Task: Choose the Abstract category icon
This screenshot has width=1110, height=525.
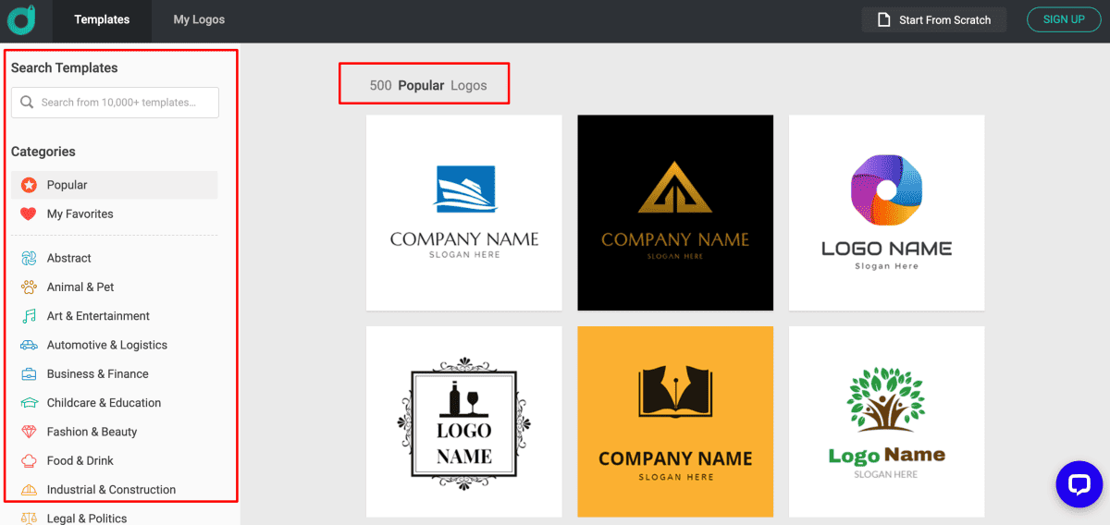Action: point(29,258)
